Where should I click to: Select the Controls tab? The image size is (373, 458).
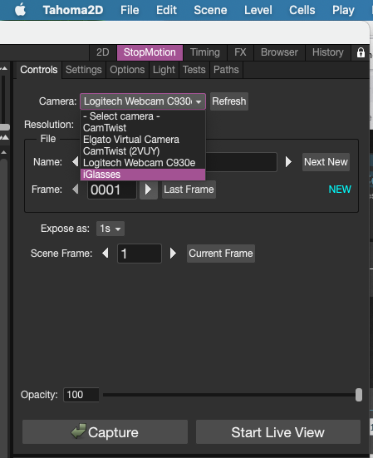tap(39, 70)
